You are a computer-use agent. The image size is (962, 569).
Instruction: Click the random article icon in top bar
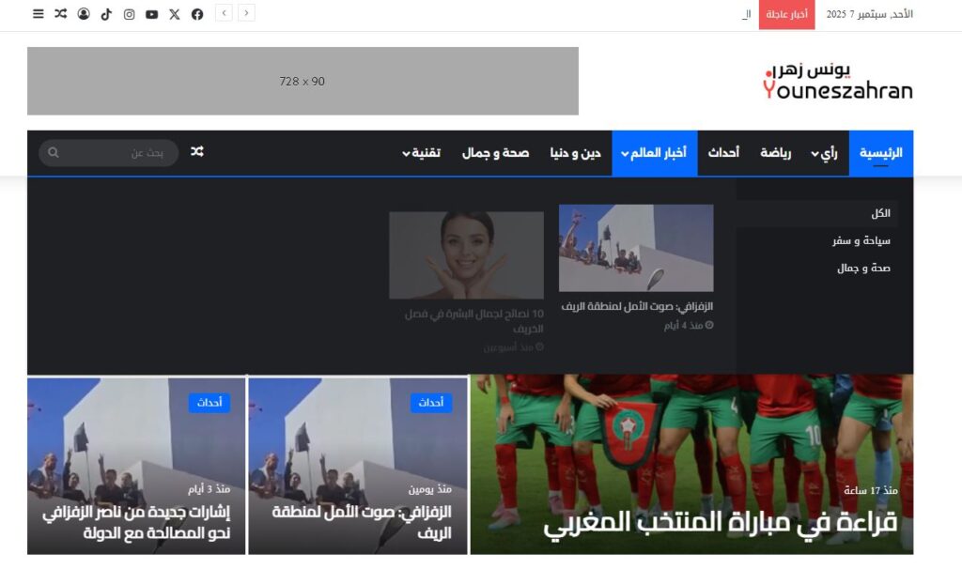pos(60,14)
